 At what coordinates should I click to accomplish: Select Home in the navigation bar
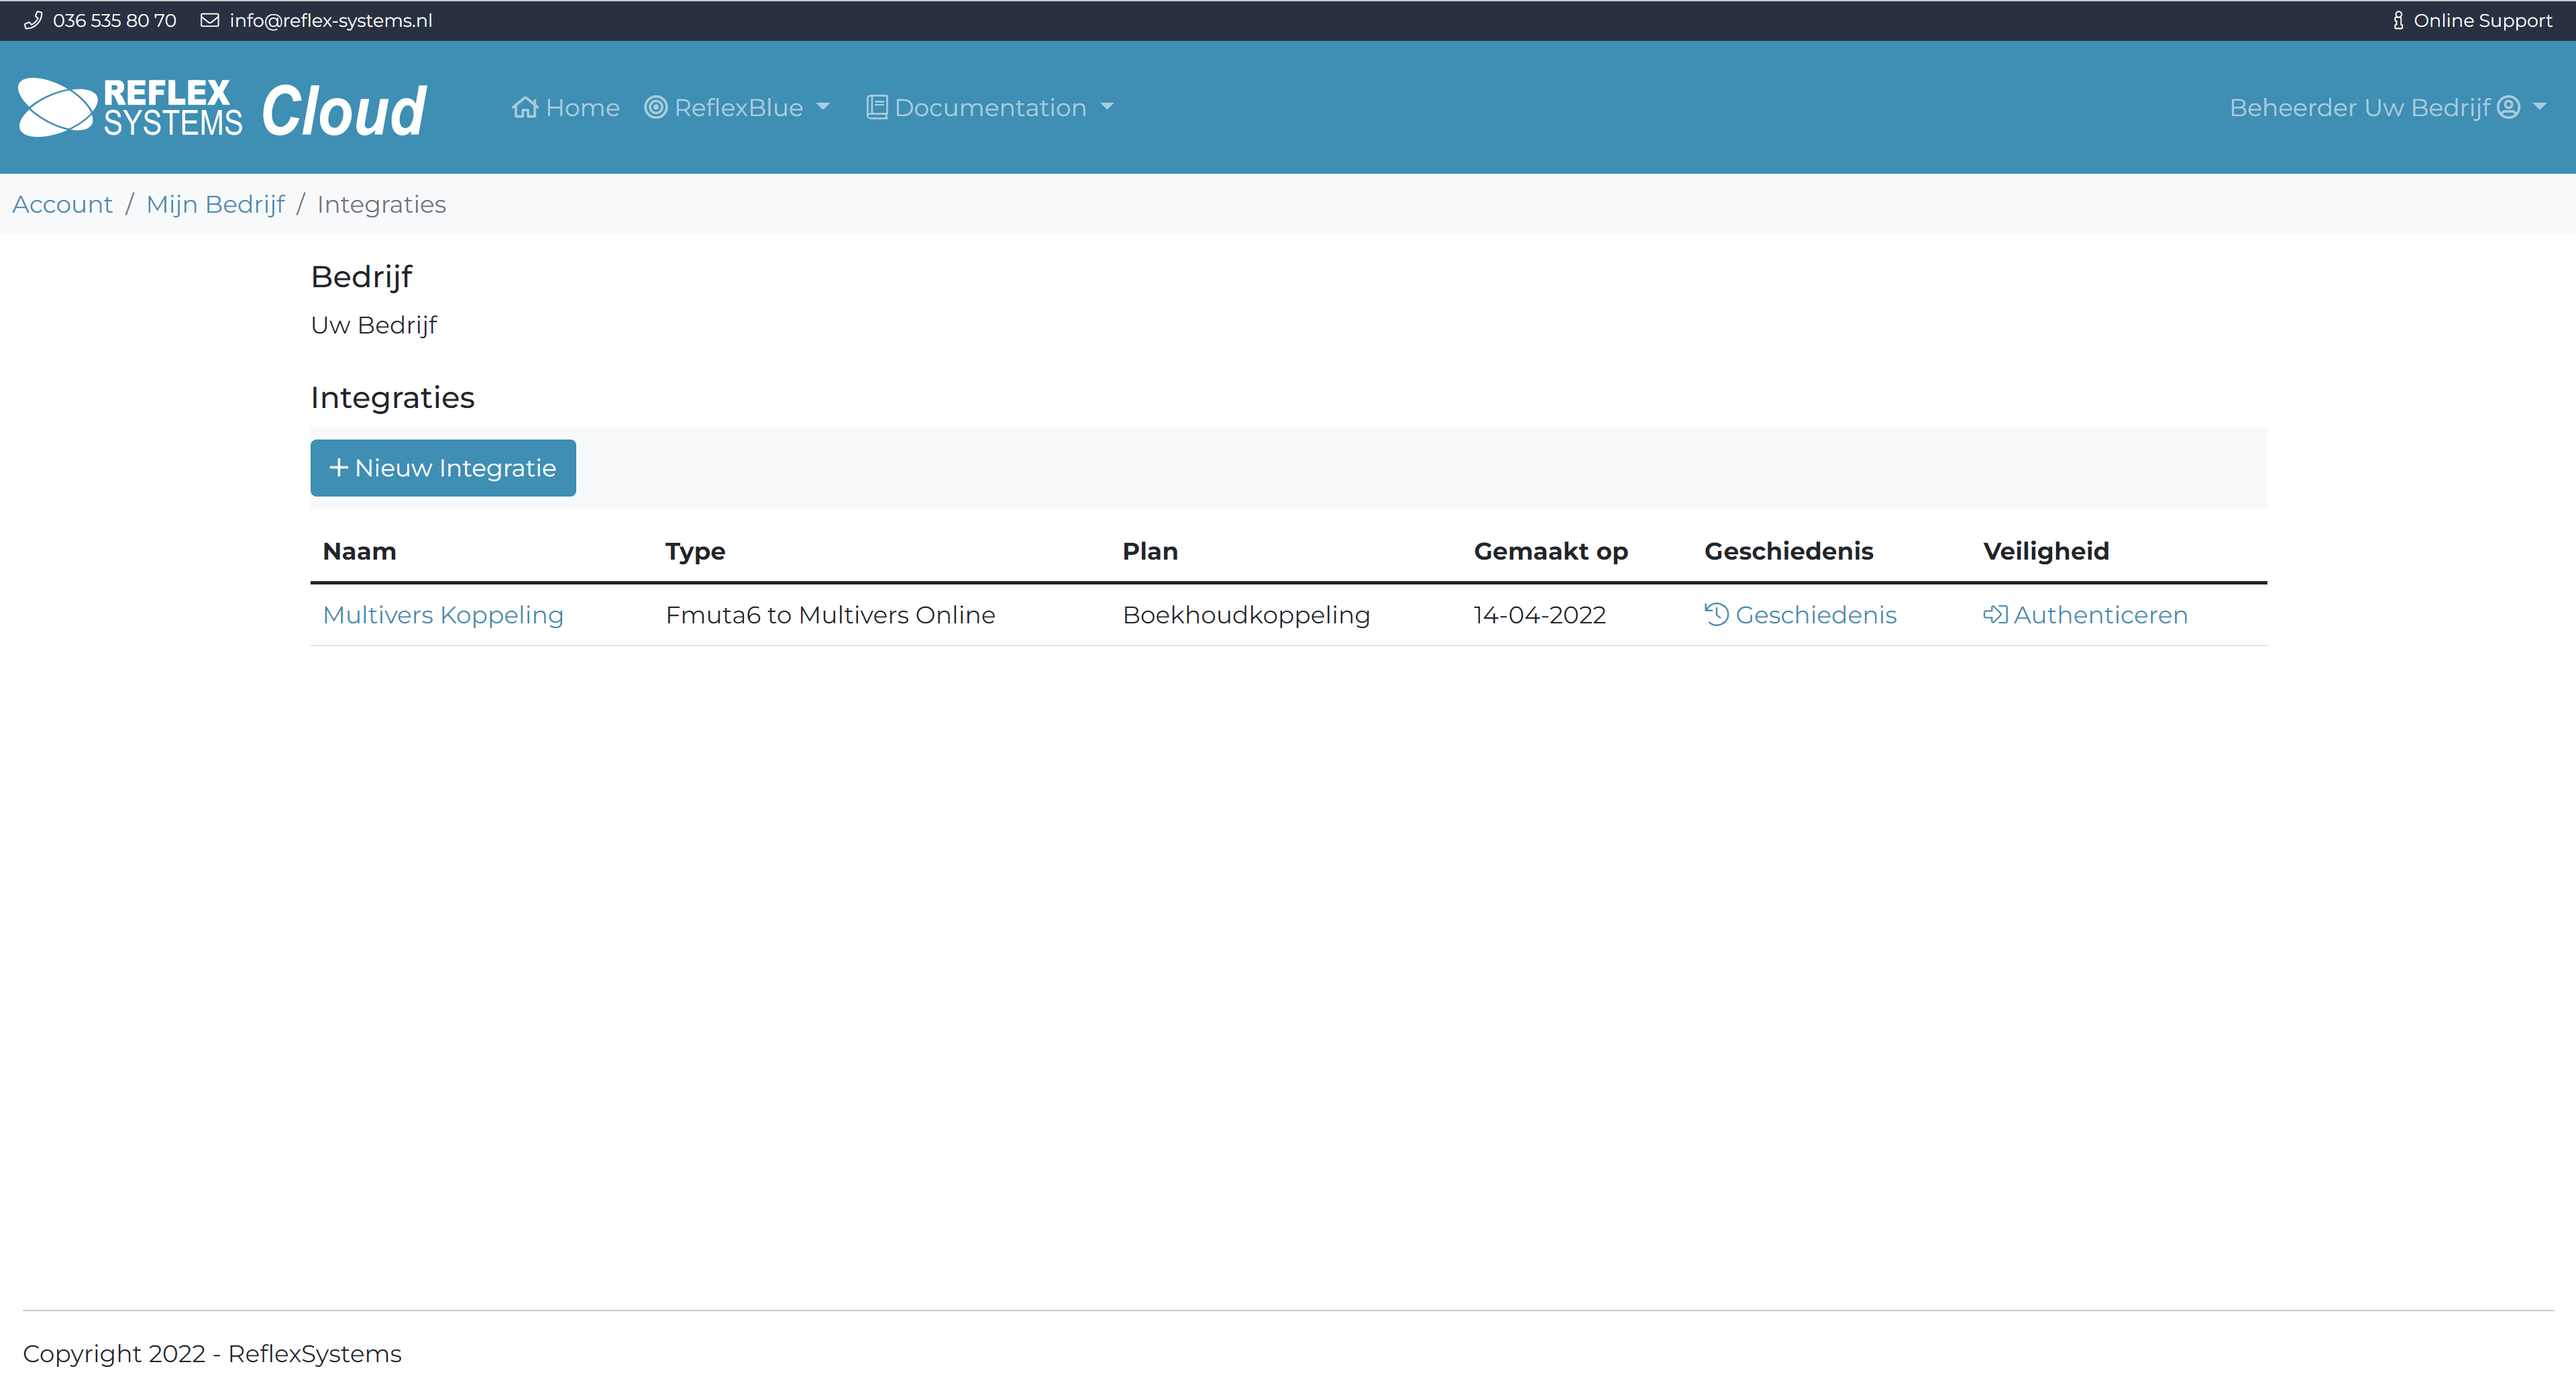(566, 107)
